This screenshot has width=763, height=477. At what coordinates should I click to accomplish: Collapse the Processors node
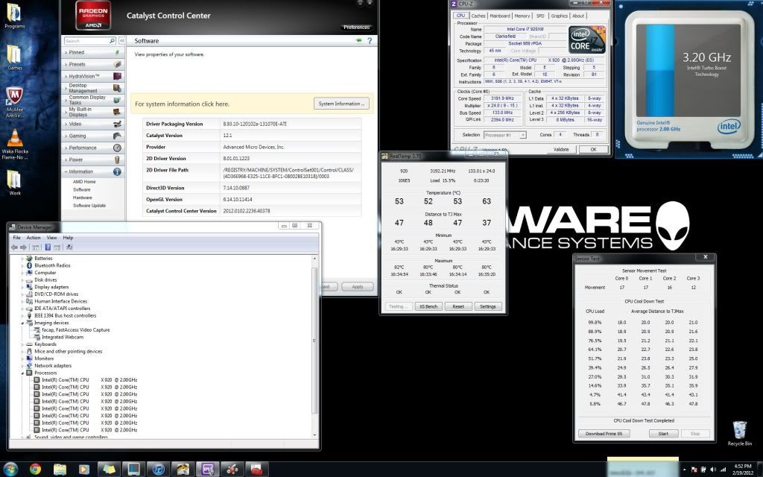[x=22, y=373]
